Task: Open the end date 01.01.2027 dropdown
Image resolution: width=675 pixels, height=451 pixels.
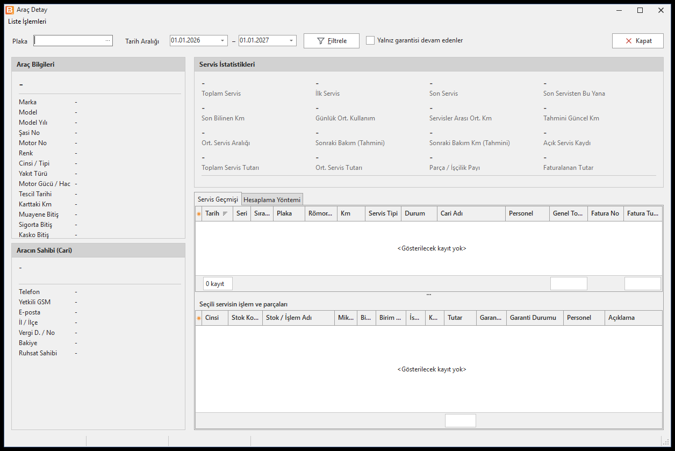Action: [x=291, y=40]
